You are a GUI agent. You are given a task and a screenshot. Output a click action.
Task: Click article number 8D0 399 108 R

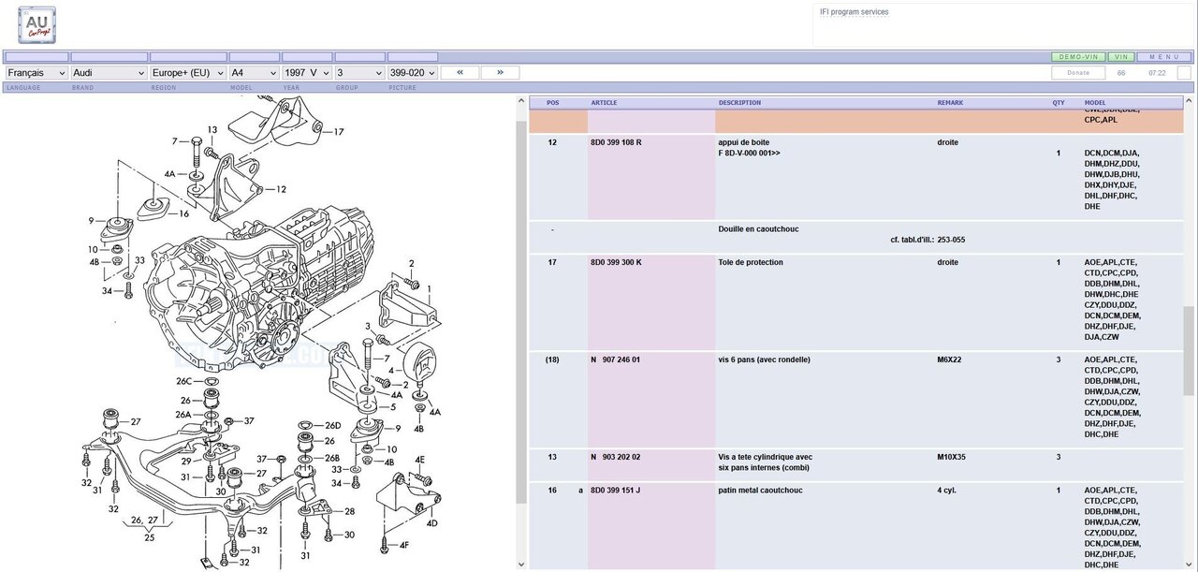click(616, 142)
